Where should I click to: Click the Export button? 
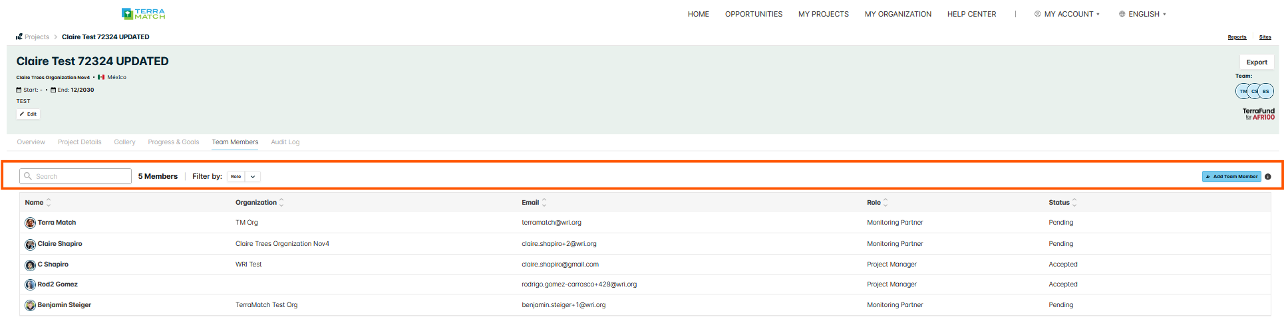pyautogui.click(x=1257, y=62)
